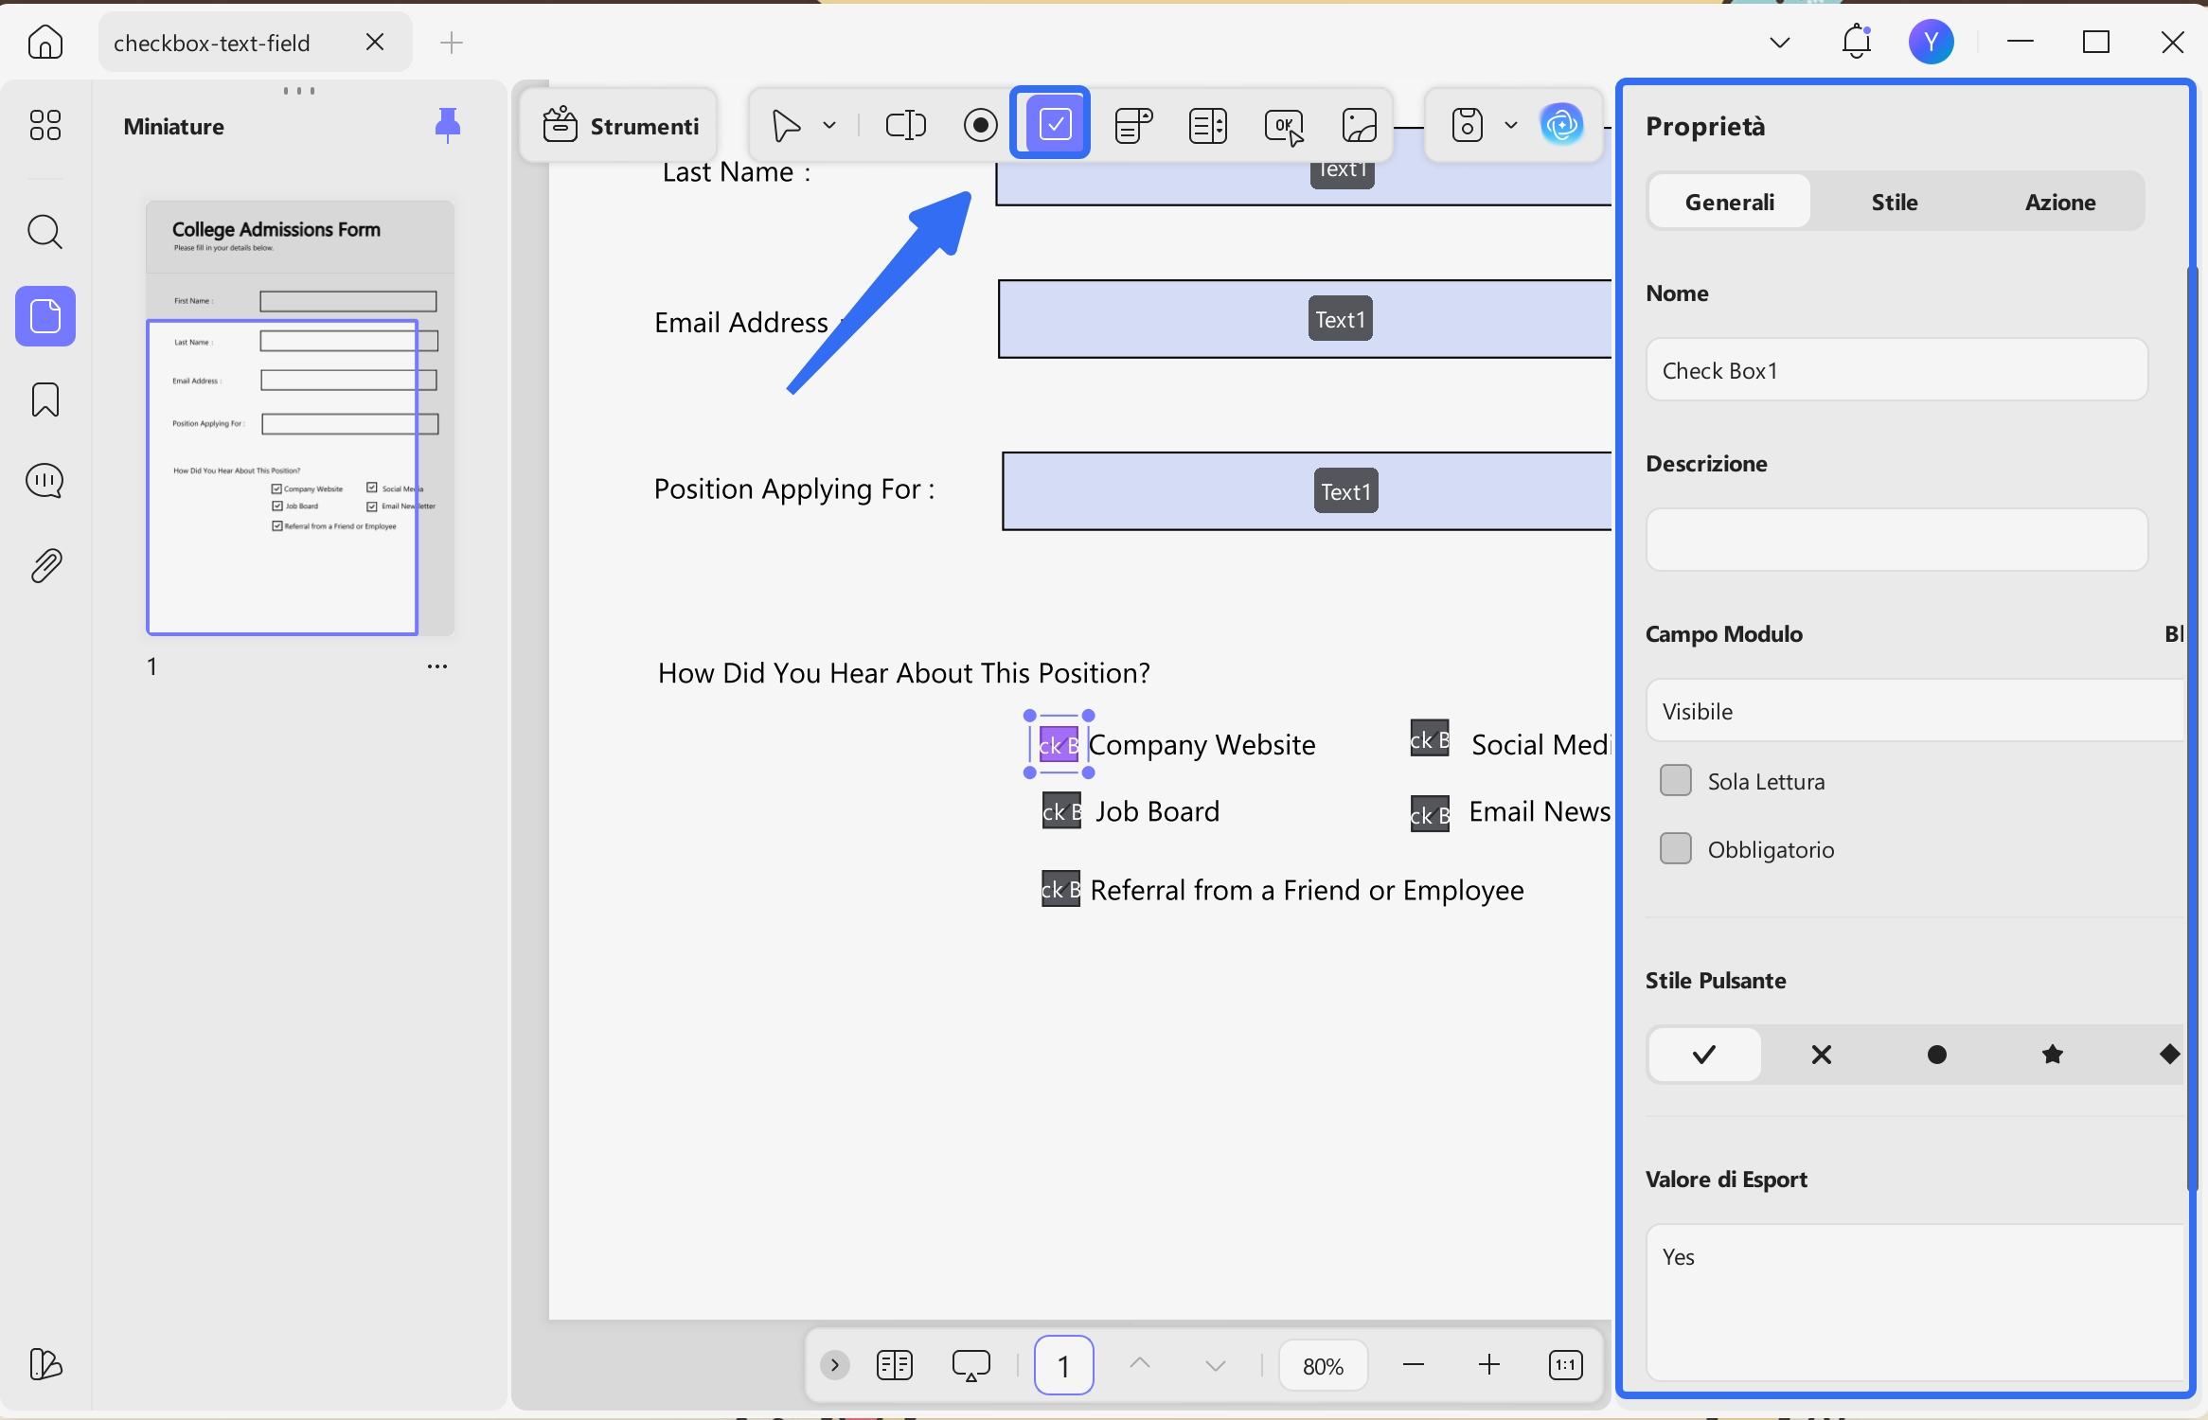2208x1420 pixels.
Task: Select the Social Media checkbox field
Action: [x=1430, y=738]
